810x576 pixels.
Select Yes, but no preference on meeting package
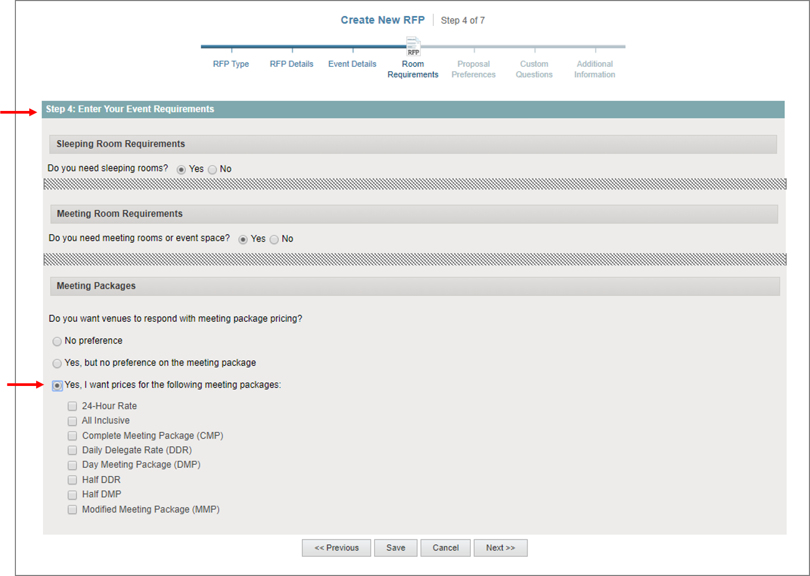pyautogui.click(x=57, y=363)
